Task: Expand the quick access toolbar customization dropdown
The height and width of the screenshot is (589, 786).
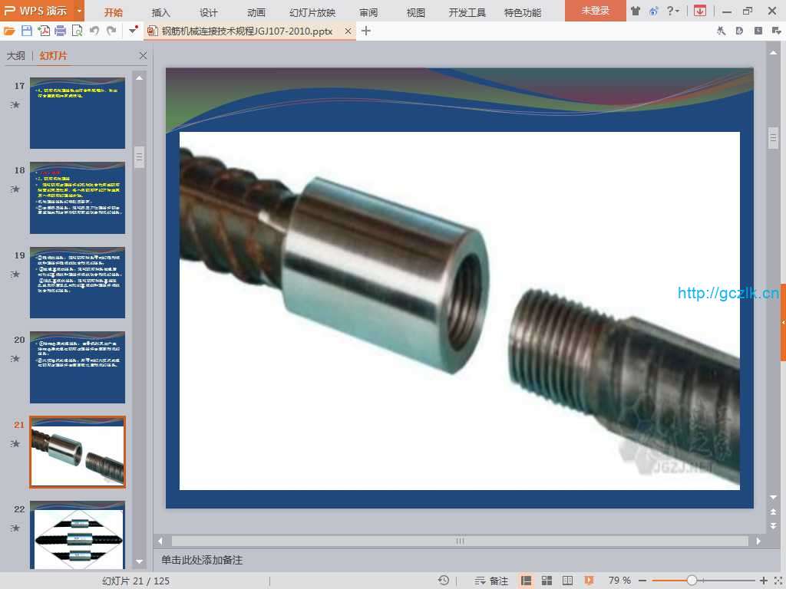Action: tap(134, 31)
